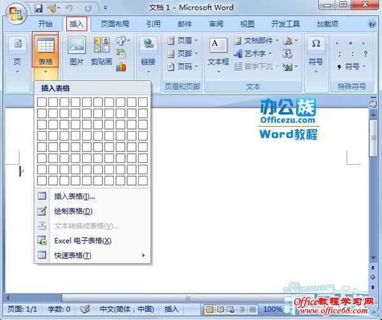The height and width of the screenshot is (320, 382).
Task: Switch to Web Layout view
Action: 230,310
